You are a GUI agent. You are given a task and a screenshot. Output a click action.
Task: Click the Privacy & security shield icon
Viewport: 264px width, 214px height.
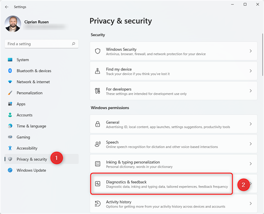click(10, 159)
